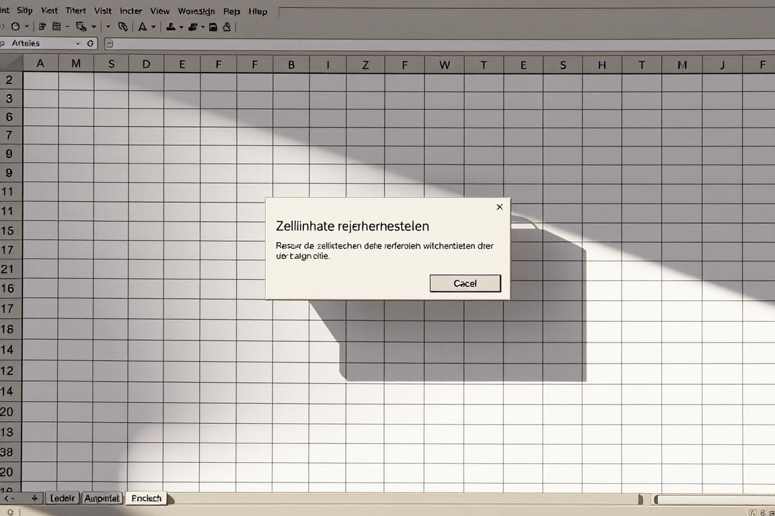
Task: Select column A header
Action: [x=40, y=62]
